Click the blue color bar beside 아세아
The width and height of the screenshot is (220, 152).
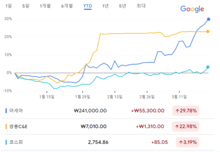pyautogui.click(x=6, y=111)
